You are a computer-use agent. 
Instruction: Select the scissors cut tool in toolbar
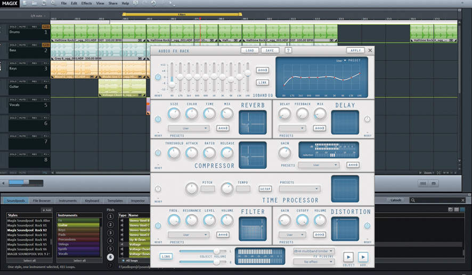(x=163, y=3)
